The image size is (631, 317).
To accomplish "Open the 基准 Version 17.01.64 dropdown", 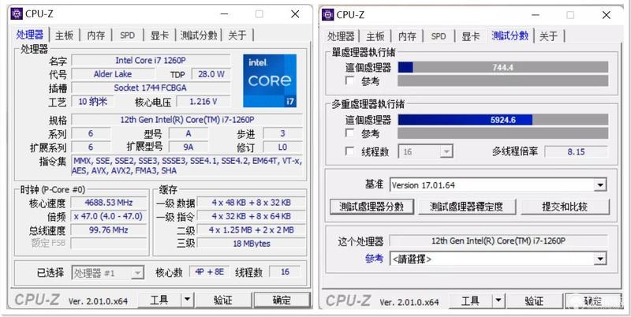I will coord(498,185).
